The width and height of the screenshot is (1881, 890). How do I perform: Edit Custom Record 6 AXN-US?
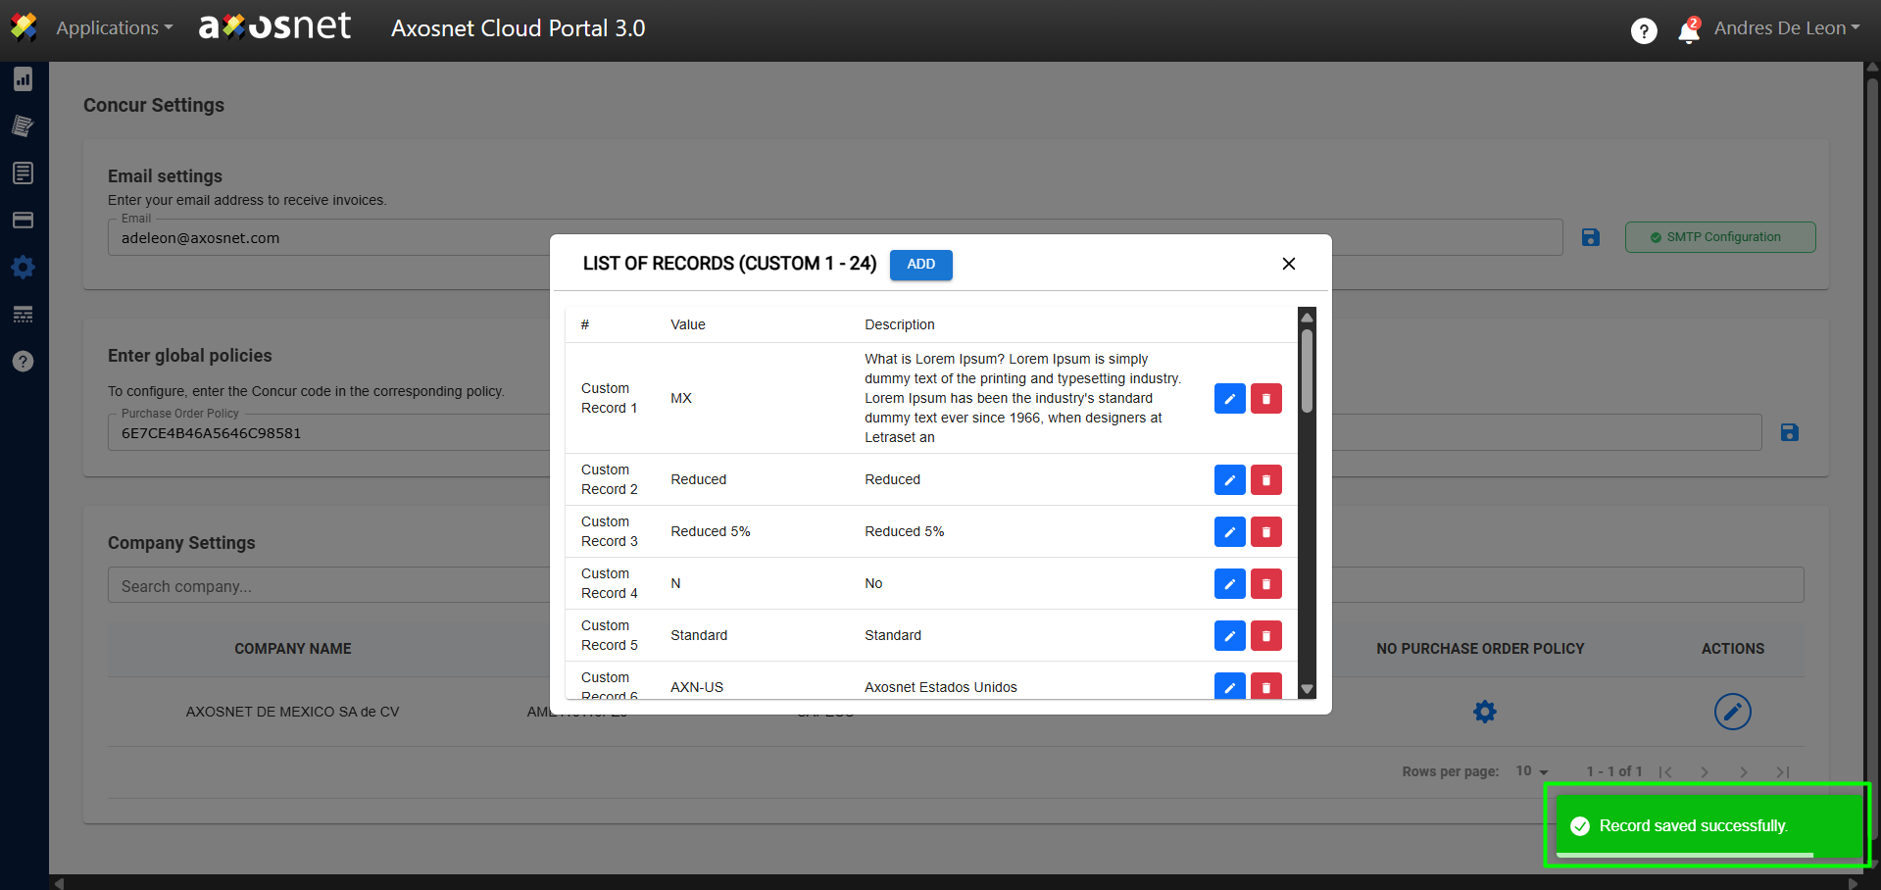[x=1229, y=686]
